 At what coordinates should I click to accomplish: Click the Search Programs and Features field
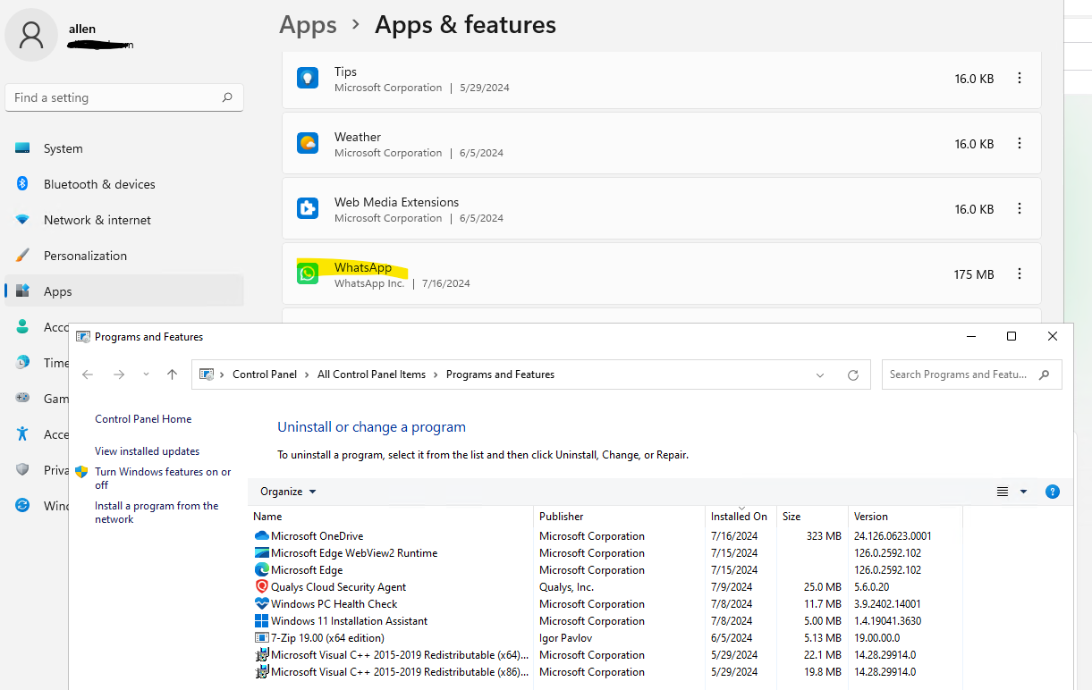971,374
